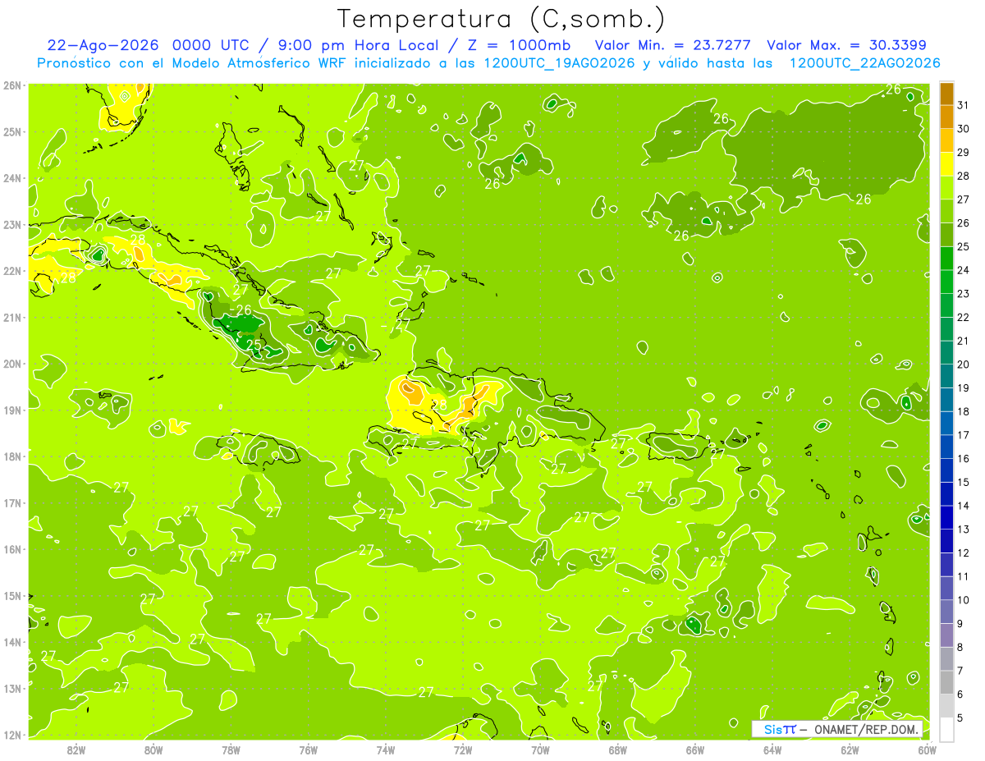Click the "64W" longitude axis label
The height and width of the screenshot is (761, 985).
tap(772, 750)
